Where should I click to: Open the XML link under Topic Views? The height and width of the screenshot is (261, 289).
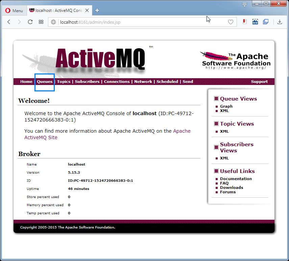(224, 131)
